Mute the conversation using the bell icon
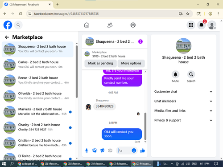Image resolution: width=223 pixels, height=167 pixels. pos(175,74)
